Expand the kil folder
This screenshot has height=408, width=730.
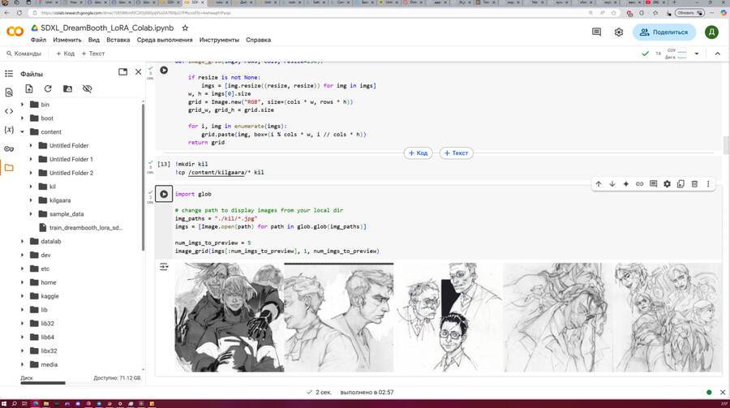coord(31,187)
